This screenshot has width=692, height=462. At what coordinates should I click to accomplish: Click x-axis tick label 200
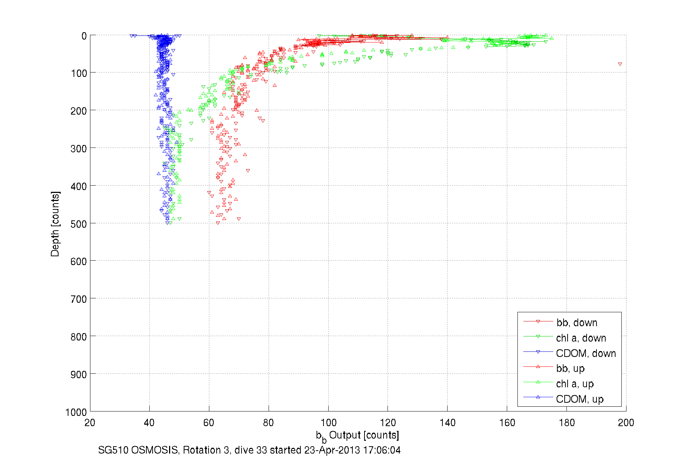(x=626, y=423)
